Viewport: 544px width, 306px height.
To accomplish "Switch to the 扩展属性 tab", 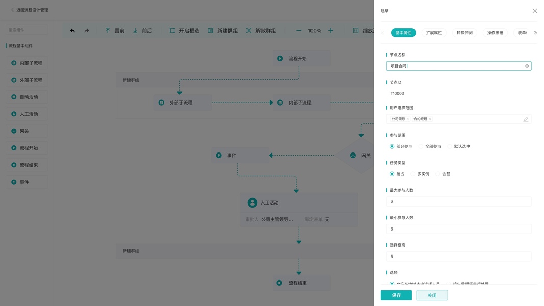I will click(x=434, y=33).
